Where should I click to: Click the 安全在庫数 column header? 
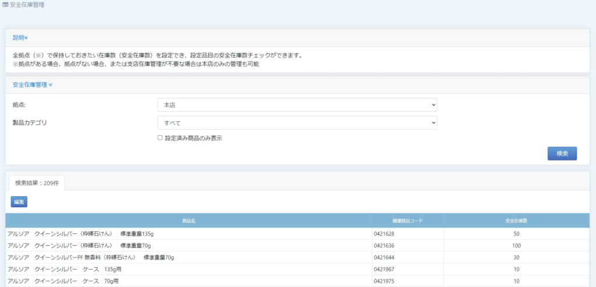click(x=516, y=221)
